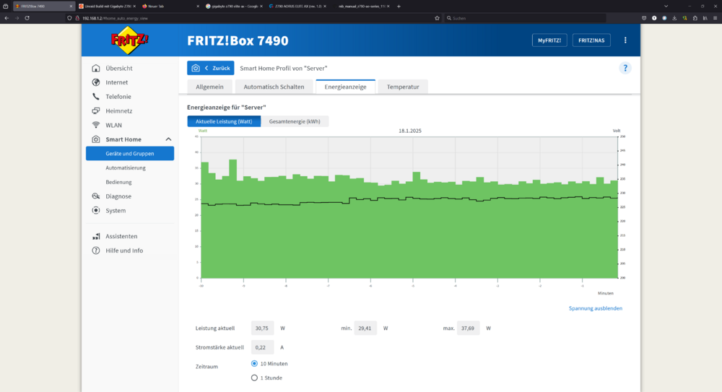Collapse the Smart Home menu chevron
Screen dimensions: 722x392
tap(168, 139)
